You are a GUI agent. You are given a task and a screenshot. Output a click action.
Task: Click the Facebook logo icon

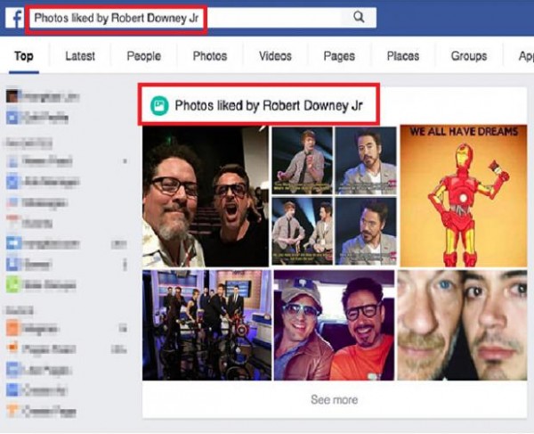click(x=15, y=18)
